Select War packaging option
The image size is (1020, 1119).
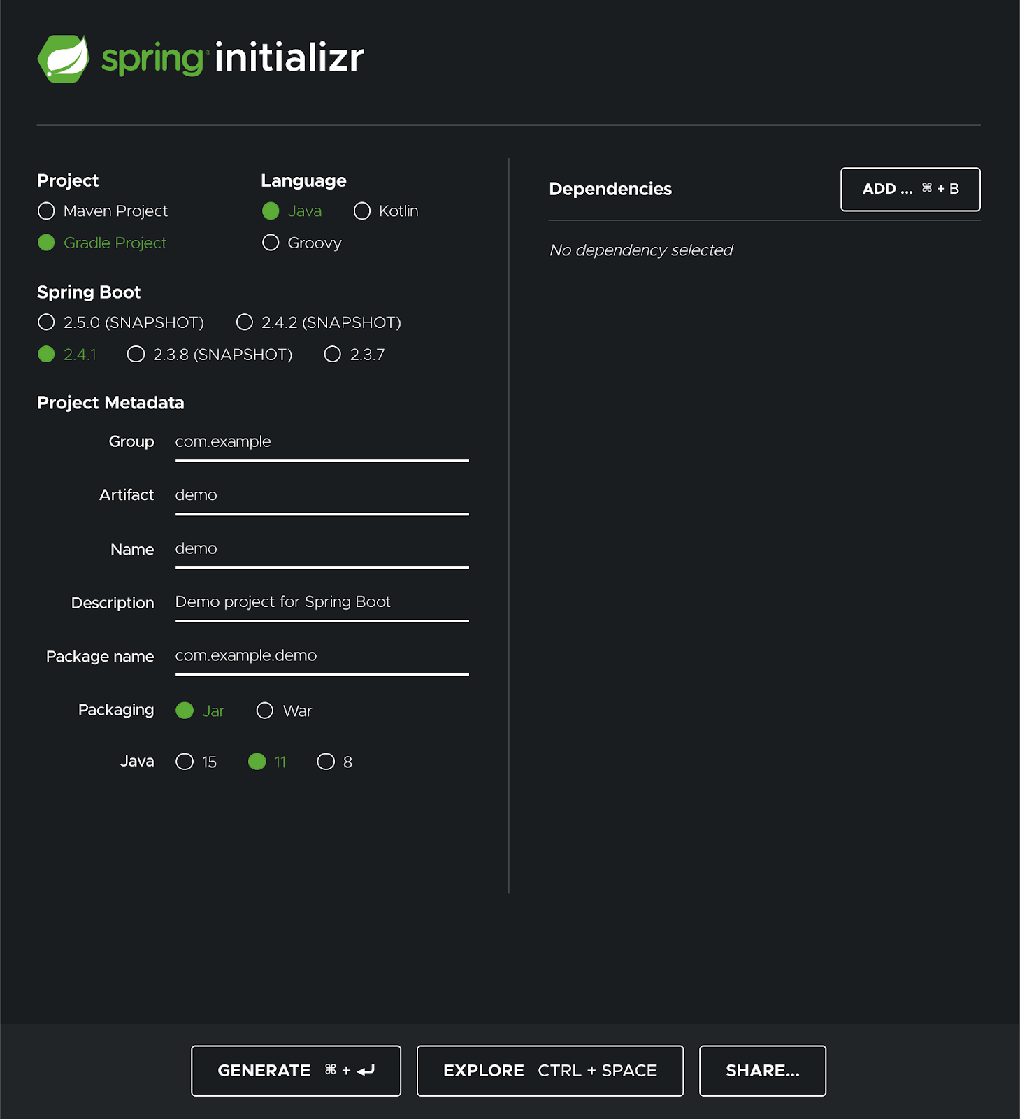click(265, 711)
